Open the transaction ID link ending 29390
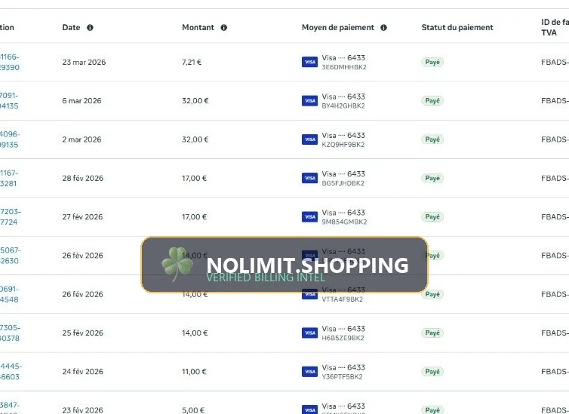Image resolution: width=569 pixels, height=414 pixels. point(10,62)
